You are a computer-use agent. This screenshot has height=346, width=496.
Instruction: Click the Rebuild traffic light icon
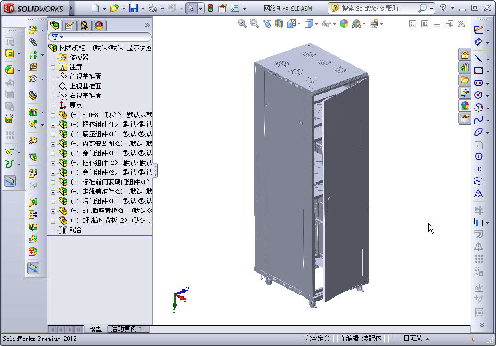[x=210, y=8]
